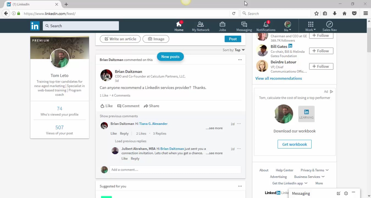Open Tom Leto profile photo
The image size is (371, 198).
pos(60,58)
